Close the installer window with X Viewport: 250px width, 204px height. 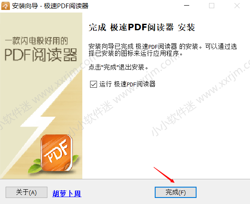[237, 6]
